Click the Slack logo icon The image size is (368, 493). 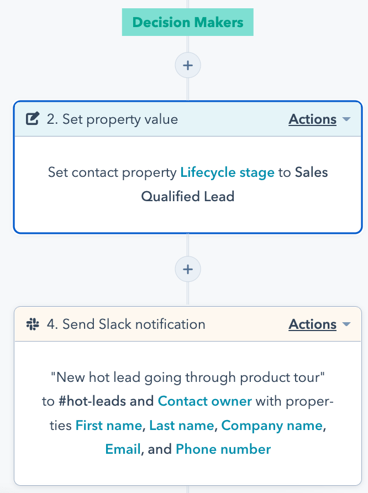(33, 324)
